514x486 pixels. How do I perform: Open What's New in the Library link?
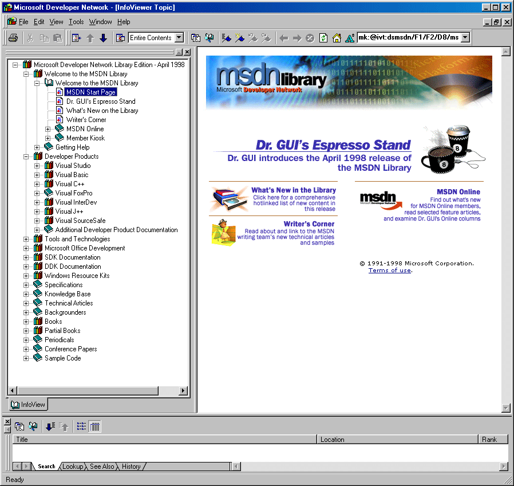(x=294, y=190)
